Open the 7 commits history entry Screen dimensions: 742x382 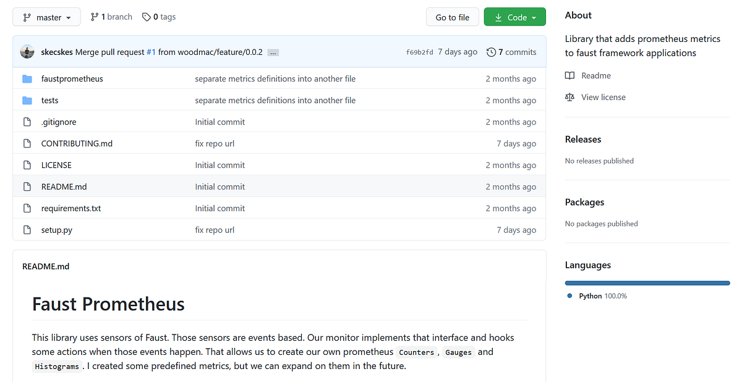coord(518,52)
